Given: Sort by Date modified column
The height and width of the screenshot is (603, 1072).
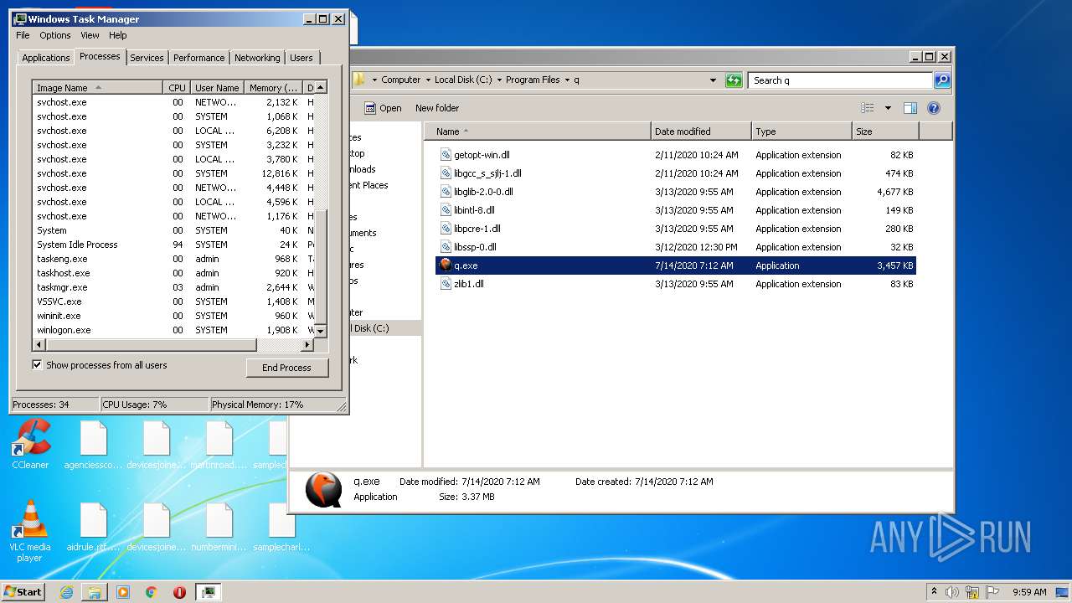Looking at the screenshot, I should (701, 131).
